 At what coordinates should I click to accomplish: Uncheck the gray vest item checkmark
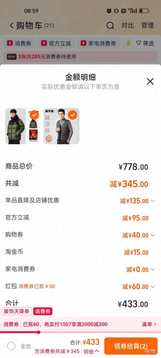click(x=72, y=115)
